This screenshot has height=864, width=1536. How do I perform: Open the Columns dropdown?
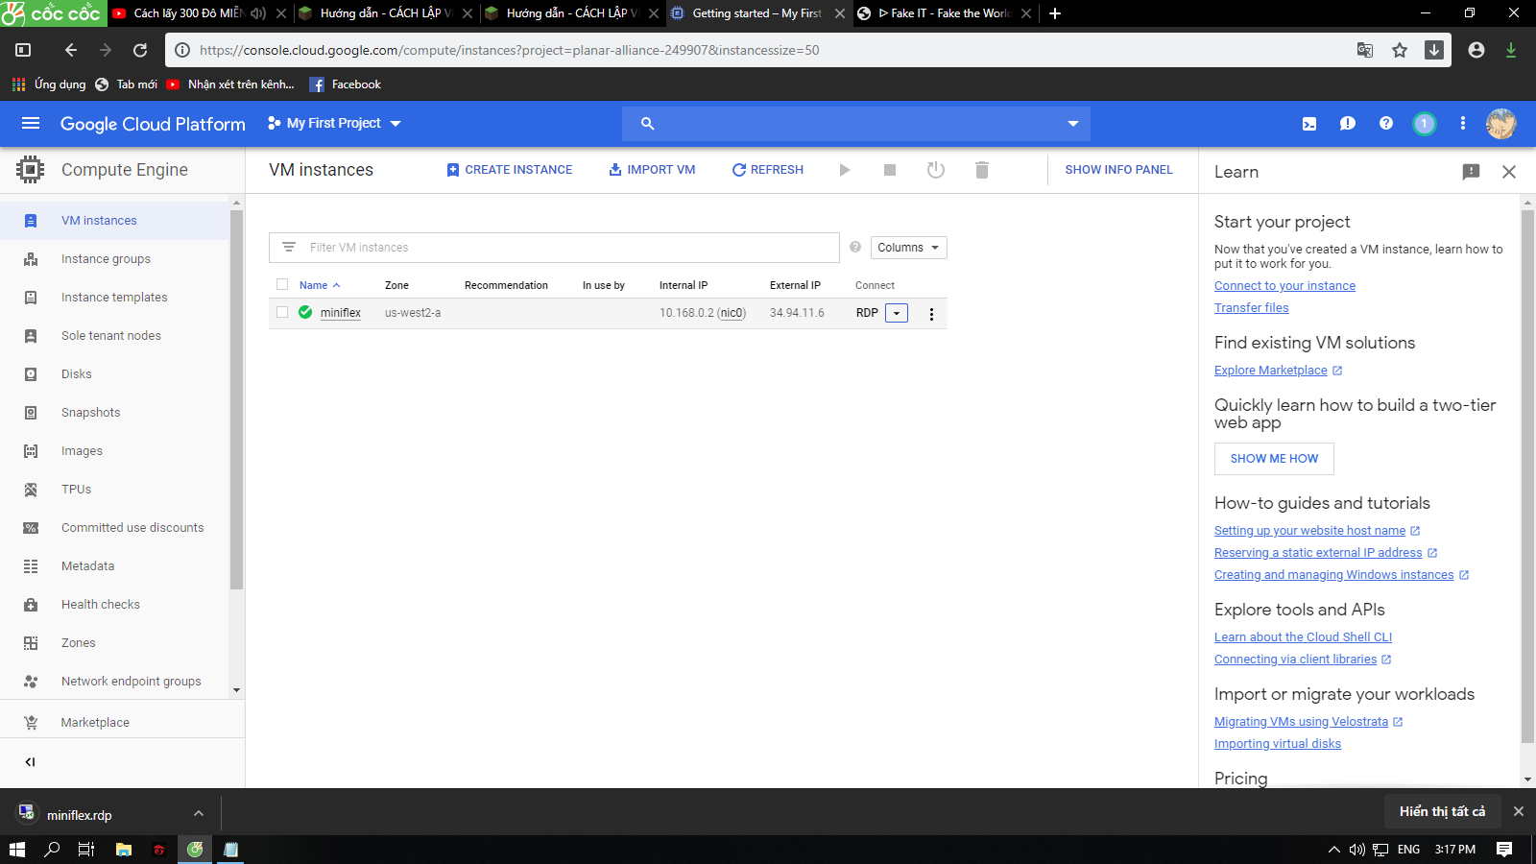pos(909,248)
